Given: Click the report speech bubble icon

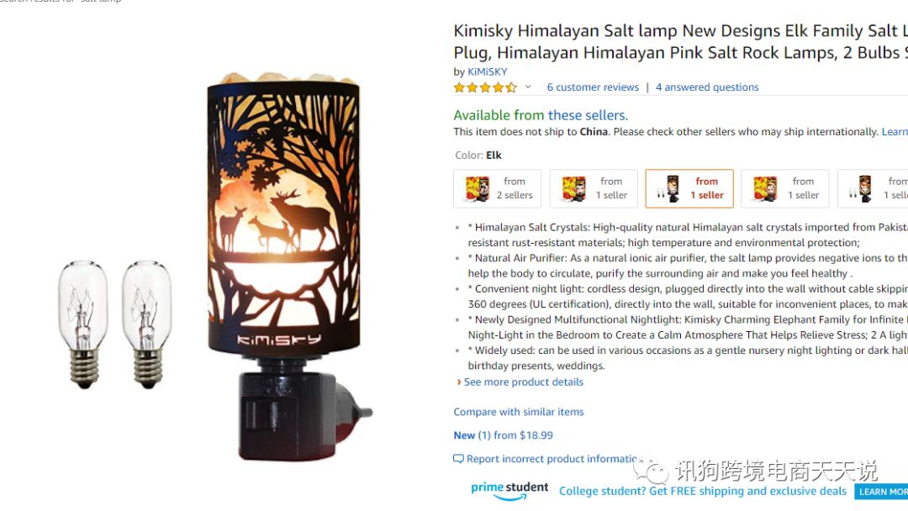Looking at the screenshot, I should [458, 459].
